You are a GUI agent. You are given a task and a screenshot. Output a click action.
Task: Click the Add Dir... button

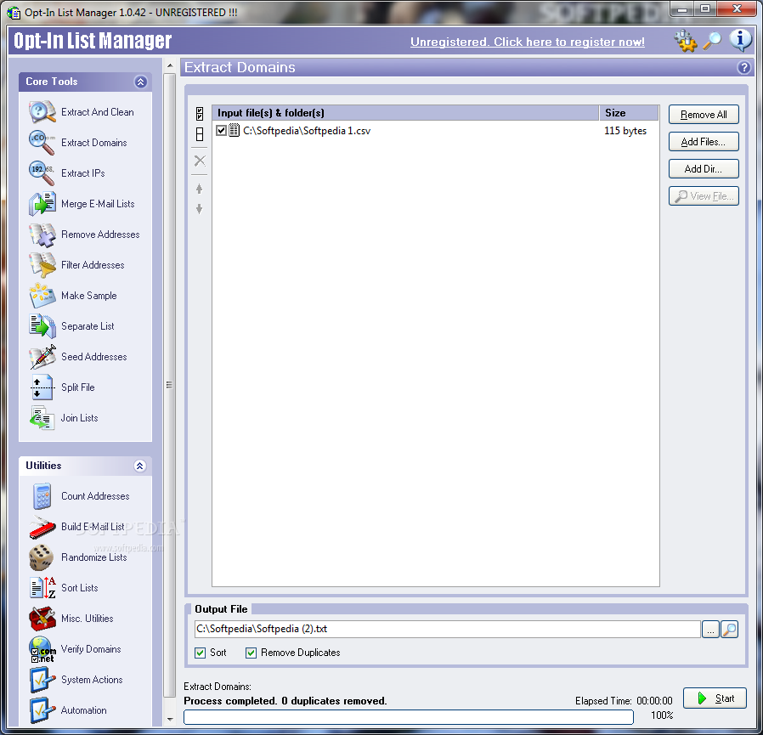[x=704, y=169]
